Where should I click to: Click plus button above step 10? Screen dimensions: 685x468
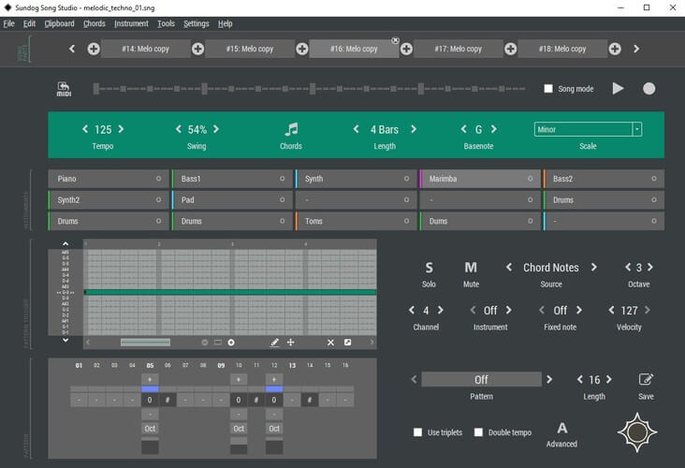coord(239,379)
